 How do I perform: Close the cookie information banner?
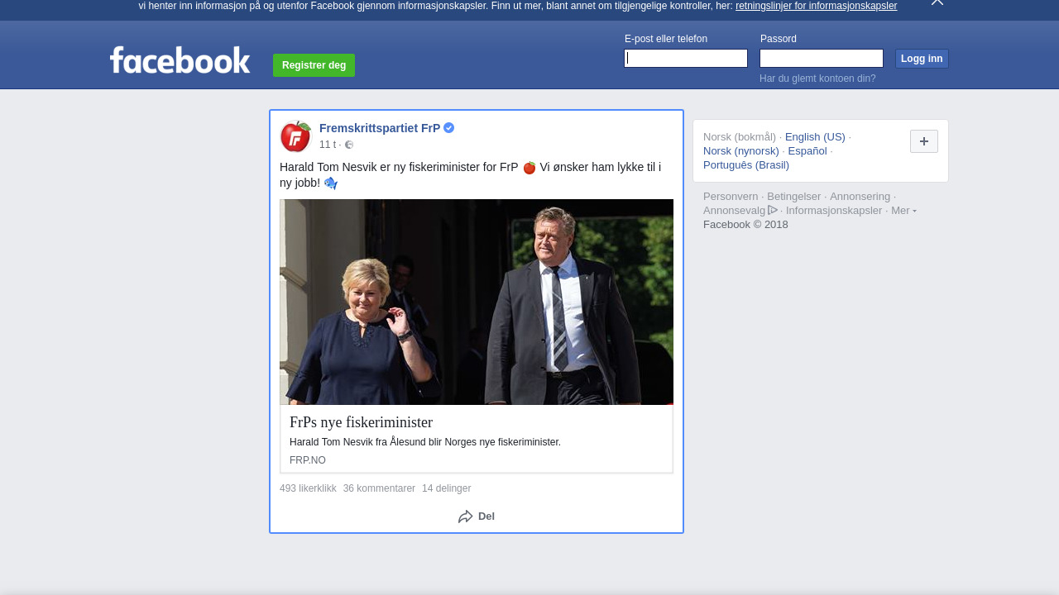[x=937, y=2]
